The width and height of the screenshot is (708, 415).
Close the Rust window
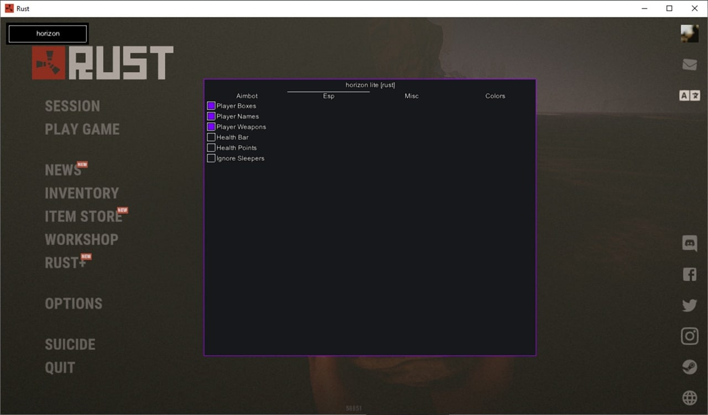695,8
